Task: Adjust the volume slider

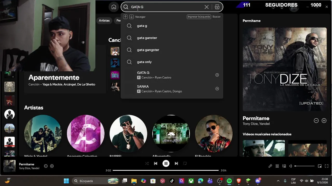Action: 305,166
